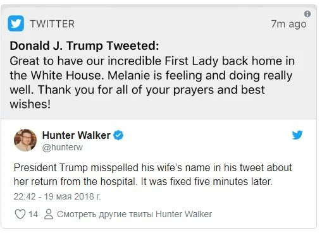Open the info icon in top-right corner

[307, 14]
